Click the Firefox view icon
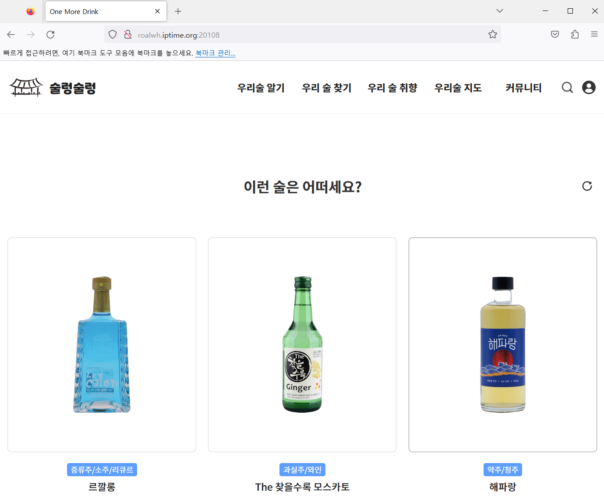Image resolution: width=604 pixels, height=499 pixels. [30, 11]
